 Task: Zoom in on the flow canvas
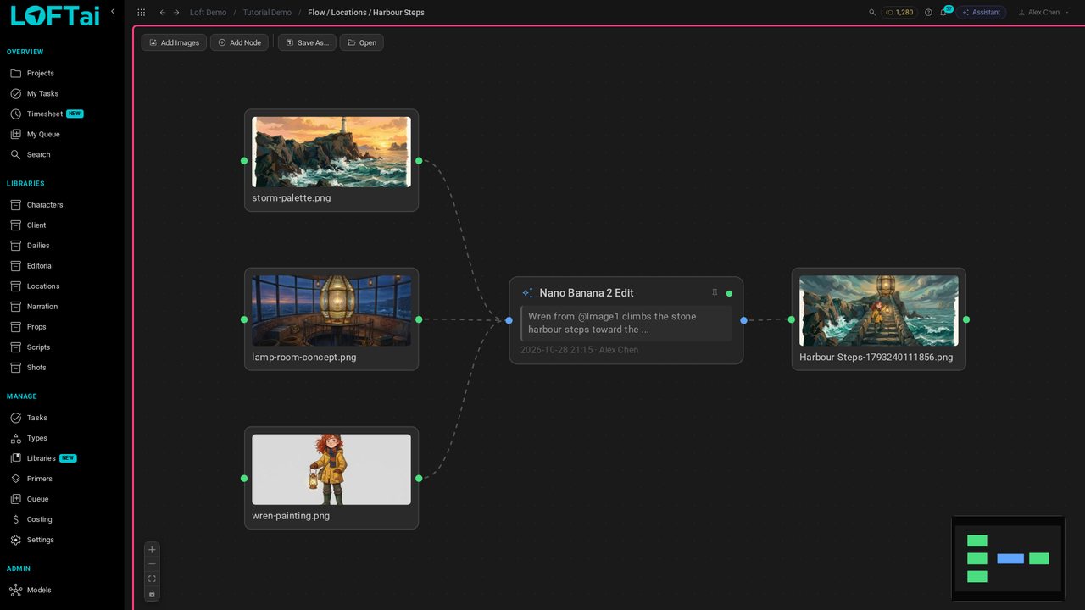tap(152, 549)
